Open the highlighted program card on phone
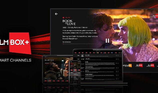Viewport: 158px width, 93px height. coord(75,74)
